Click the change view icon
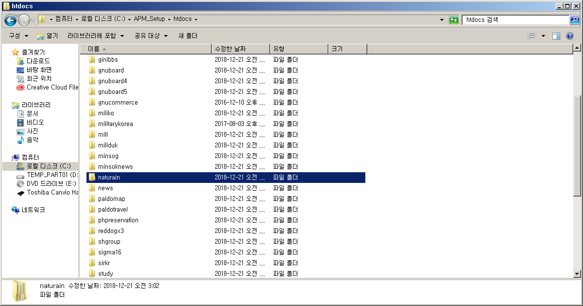The height and width of the screenshot is (306, 583). 532,36
